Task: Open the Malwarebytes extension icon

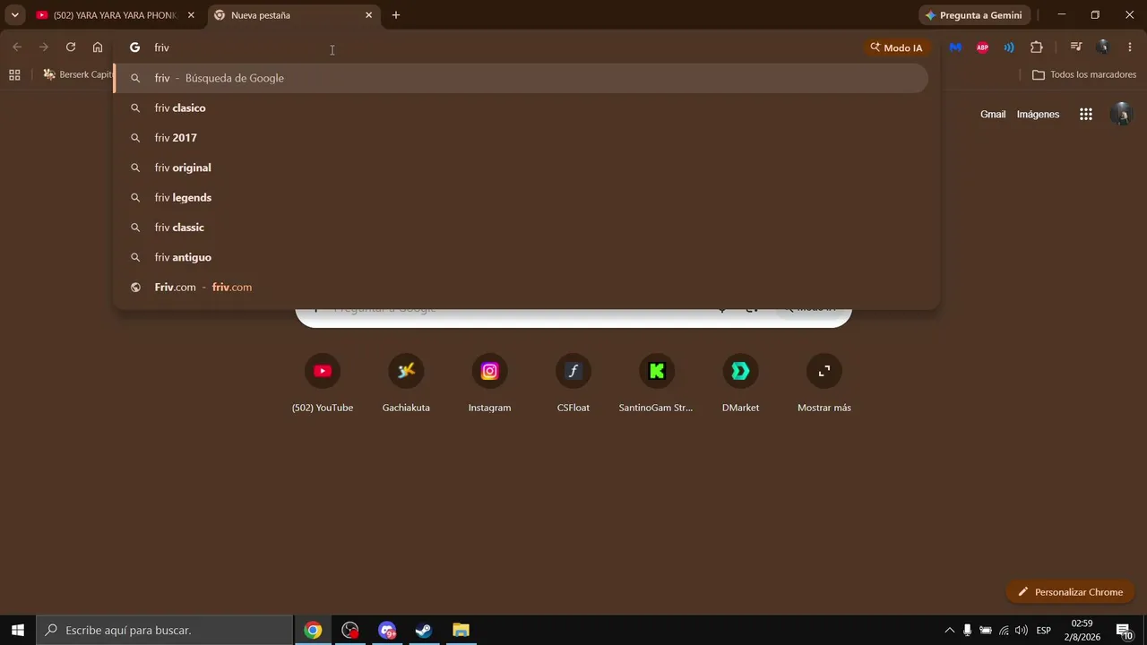Action: (955, 47)
